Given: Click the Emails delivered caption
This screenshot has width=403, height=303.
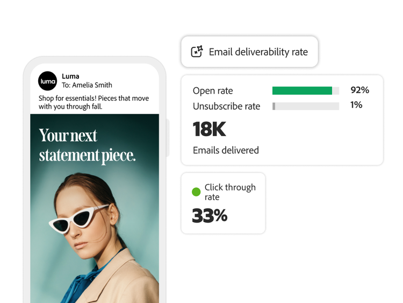Looking at the screenshot, I should click(x=226, y=150).
